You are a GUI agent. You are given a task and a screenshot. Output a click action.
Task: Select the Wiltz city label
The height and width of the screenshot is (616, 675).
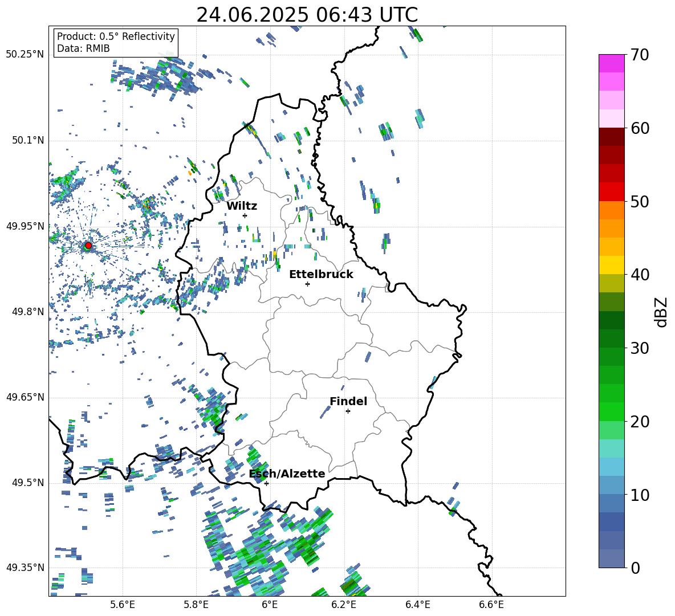[242, 206]
